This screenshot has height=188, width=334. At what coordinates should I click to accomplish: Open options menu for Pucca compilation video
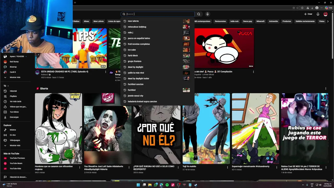253,72
